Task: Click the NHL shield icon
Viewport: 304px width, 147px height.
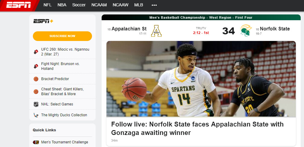Action: 36,104
